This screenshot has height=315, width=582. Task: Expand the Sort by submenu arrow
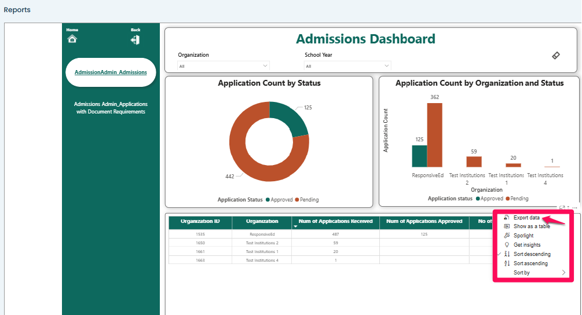pyautogui.click(x=563, y=273)
